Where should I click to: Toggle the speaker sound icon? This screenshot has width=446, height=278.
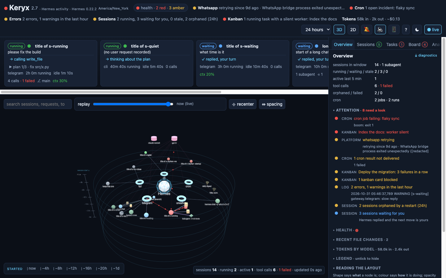tap(380, 30)
